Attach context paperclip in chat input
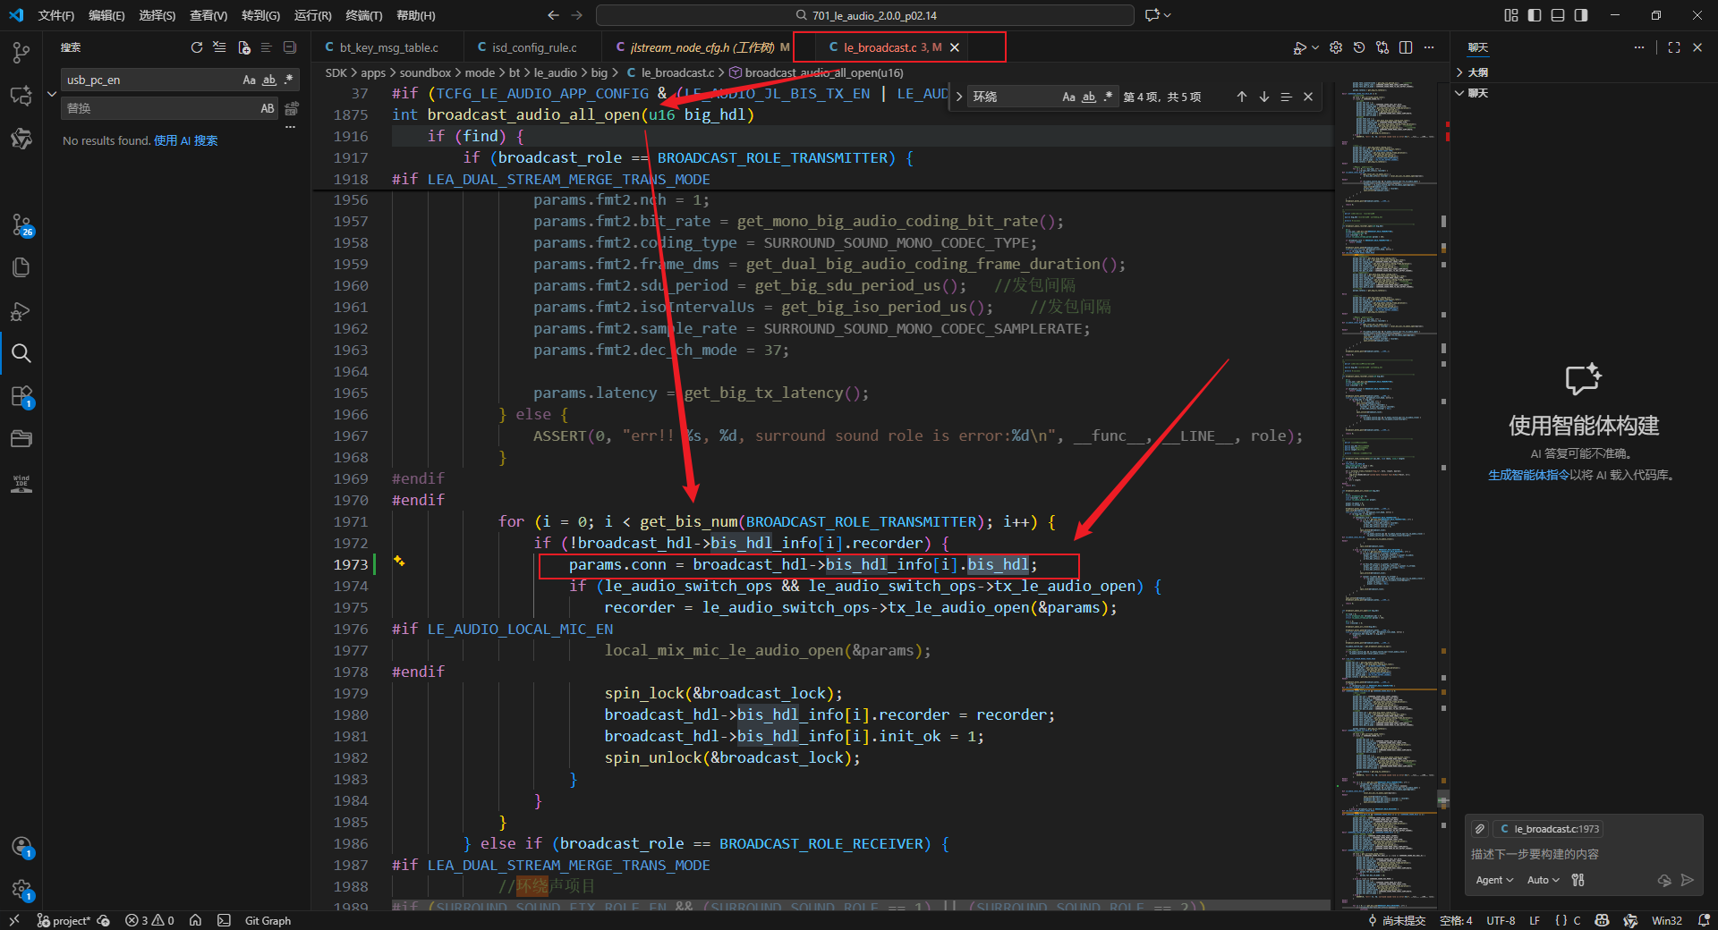 [1480, 829]
